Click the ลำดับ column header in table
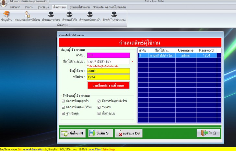The width and height of the screenshot is (236, 151). 143,50
